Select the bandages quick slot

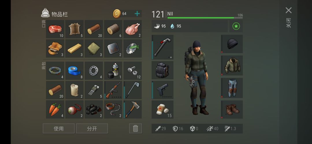pos(163,109)
